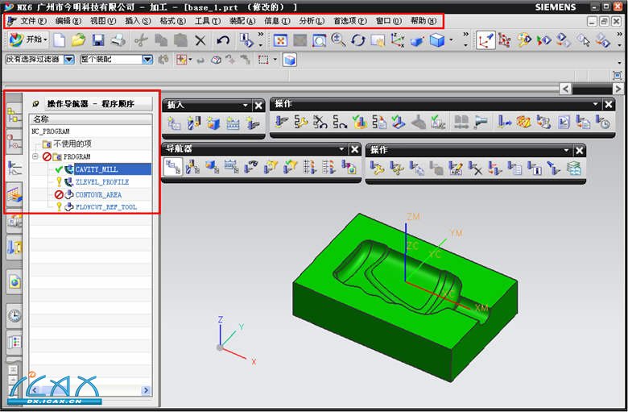Pin the 操作导航器 panel

(x=35, y=104)
